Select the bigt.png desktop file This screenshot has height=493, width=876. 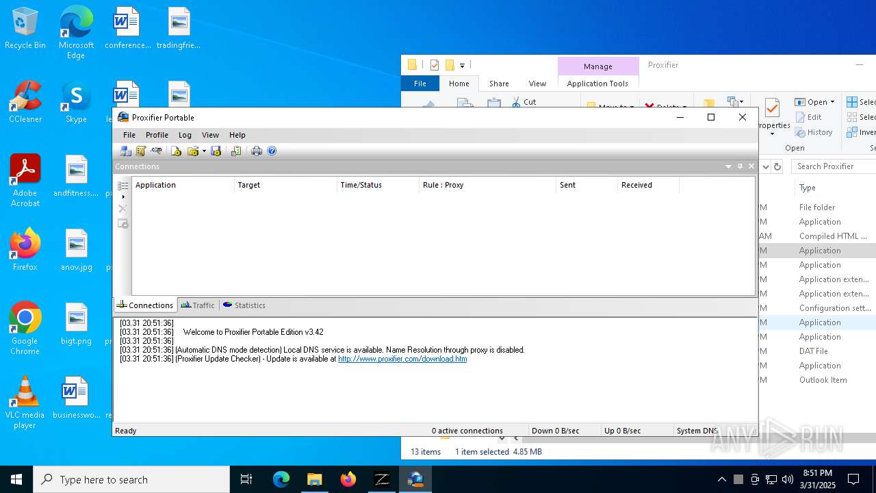76,325
